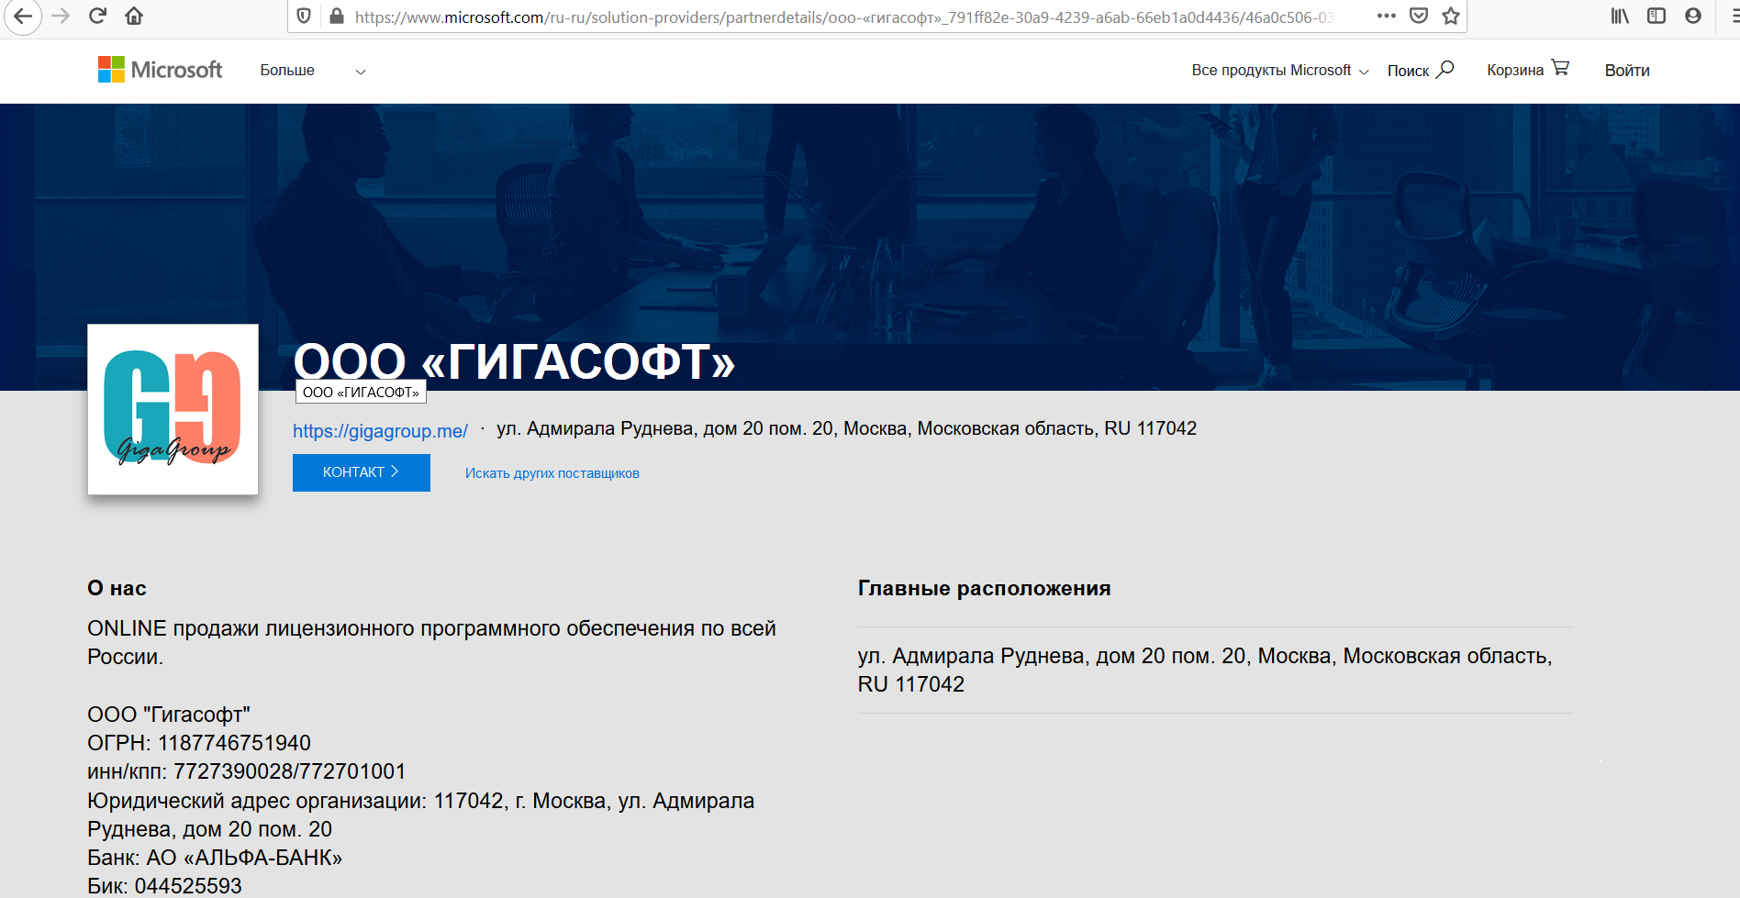This screenshot has width=1740, height=898.
Task: Open the browser hamburger menu
Action: pyautogui.click(x=1734, y=16)
